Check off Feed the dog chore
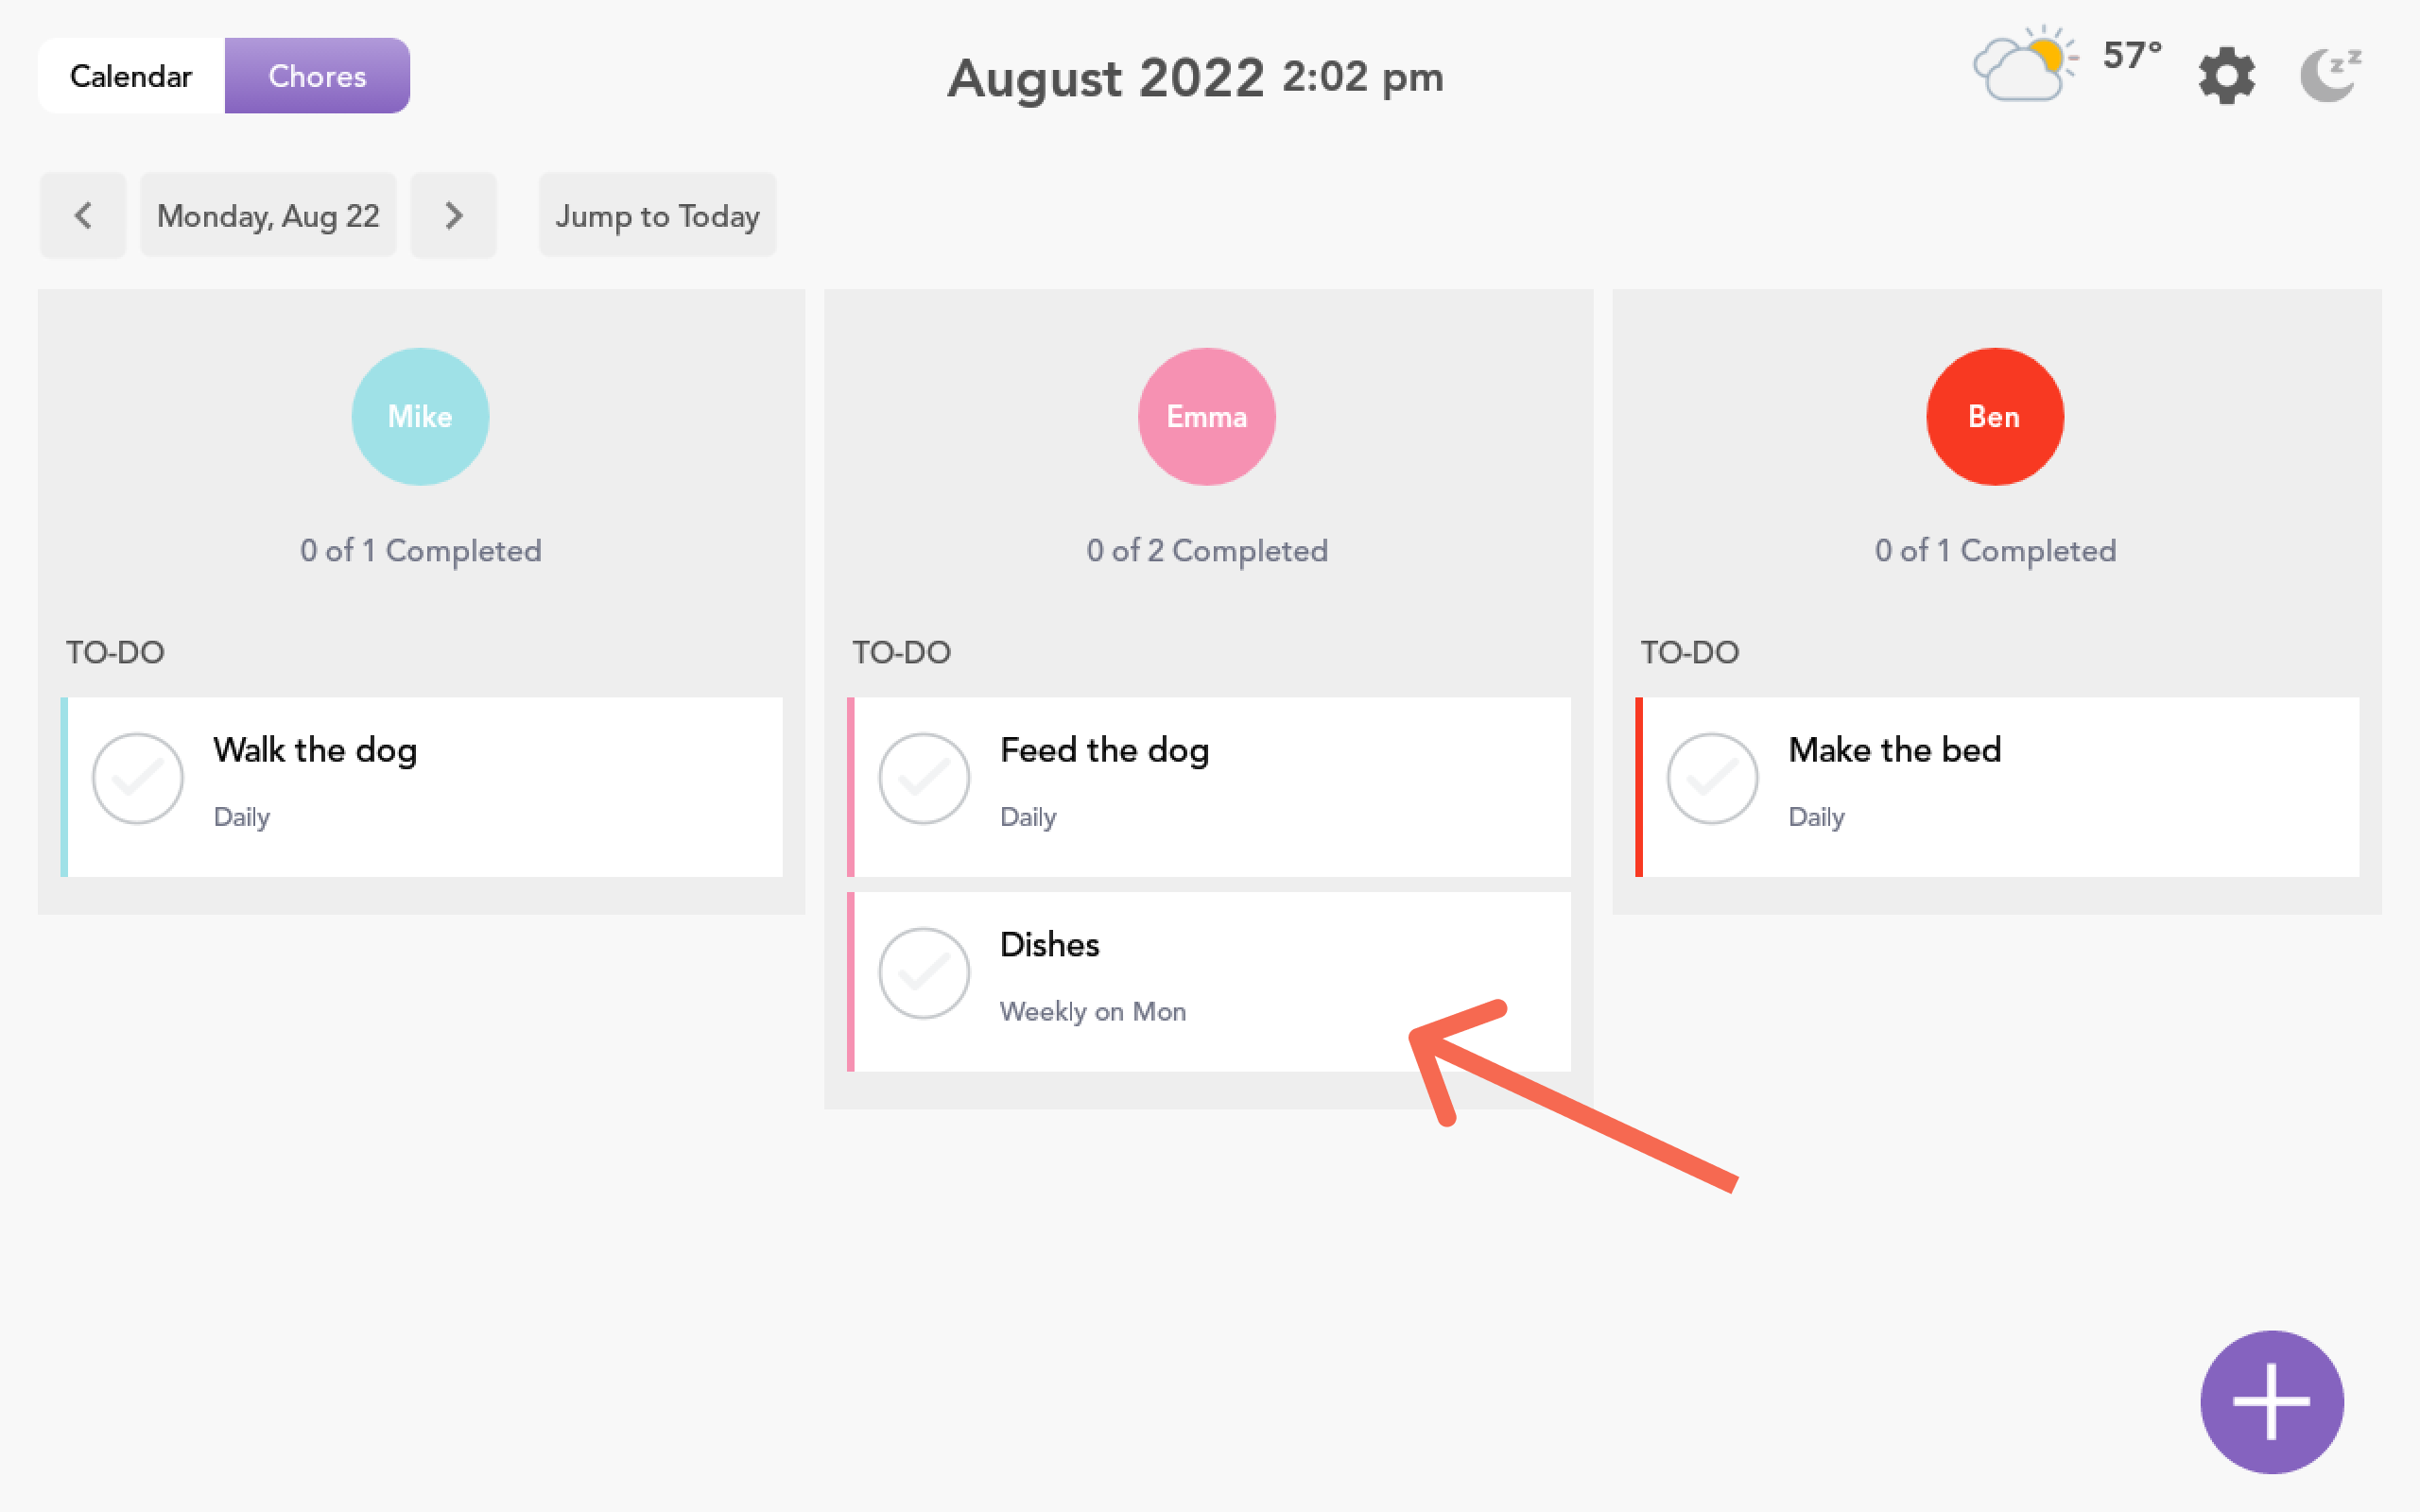Viewport: 2420px width, 1512px height. [924, 778]
